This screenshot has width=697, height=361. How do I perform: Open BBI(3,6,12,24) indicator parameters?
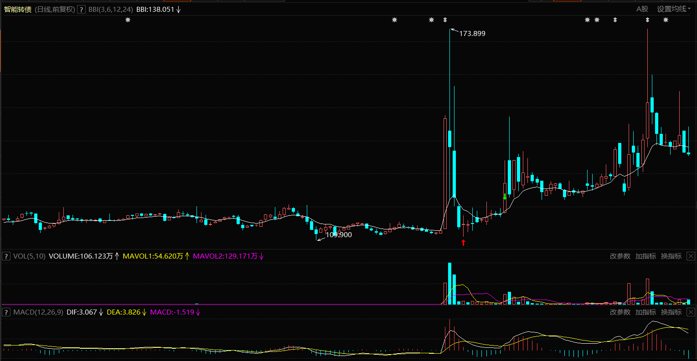pos(111,9)
